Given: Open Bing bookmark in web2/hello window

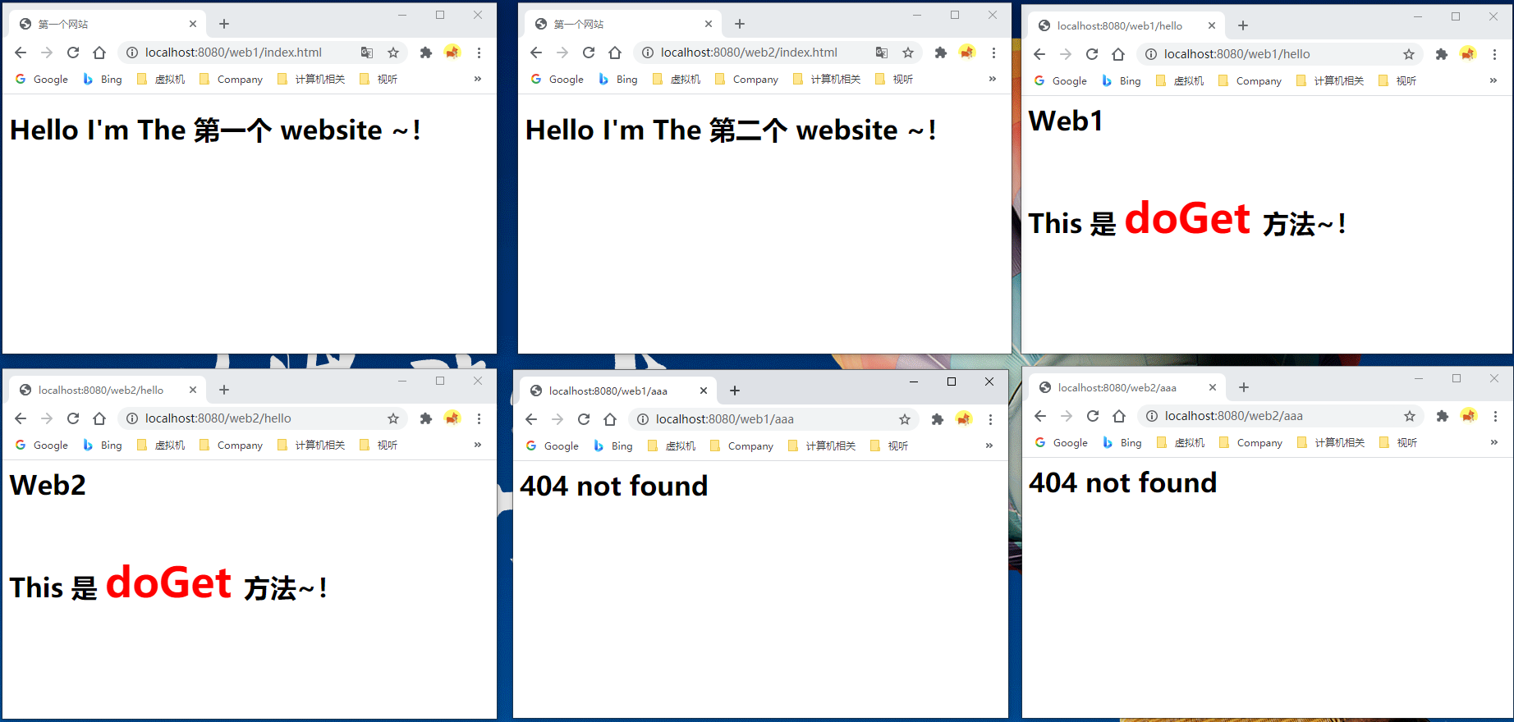Looking at the screenshot, I should point(103,445).
